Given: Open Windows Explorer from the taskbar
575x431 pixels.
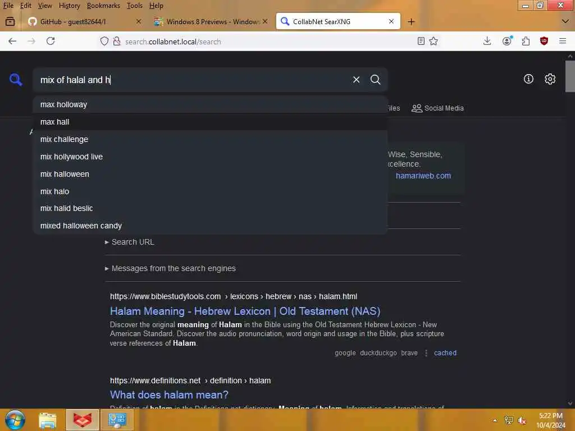Looking at the screenshot, I should coord(48,420).
